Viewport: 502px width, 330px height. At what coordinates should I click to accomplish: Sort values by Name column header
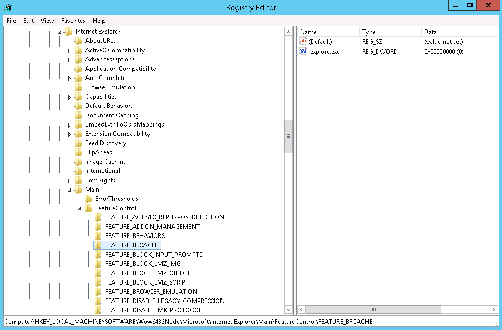click(328, 32)
